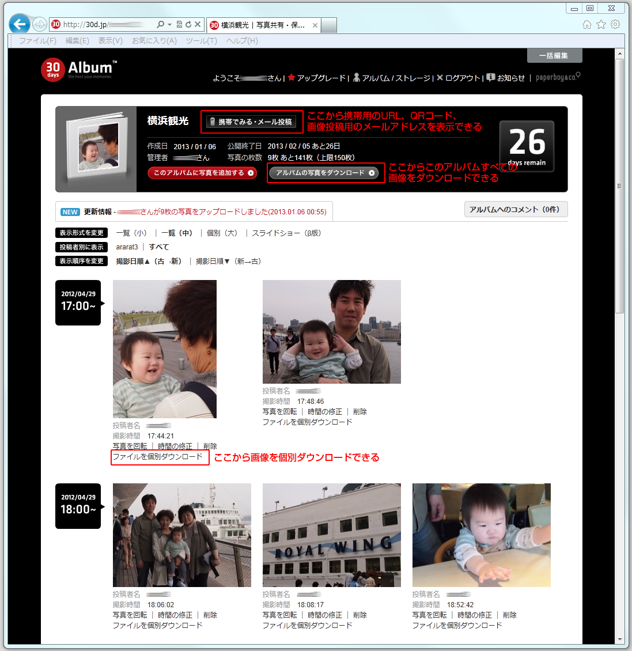Close the 横浜観光 browser tab
This screenshot has height=651, width=632.
pyautogui.click(x=315, y=25)
